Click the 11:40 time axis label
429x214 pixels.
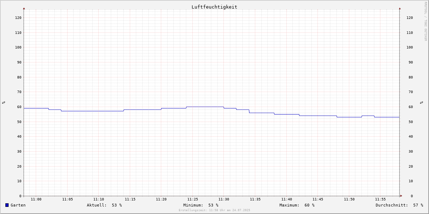click(287, 199)
